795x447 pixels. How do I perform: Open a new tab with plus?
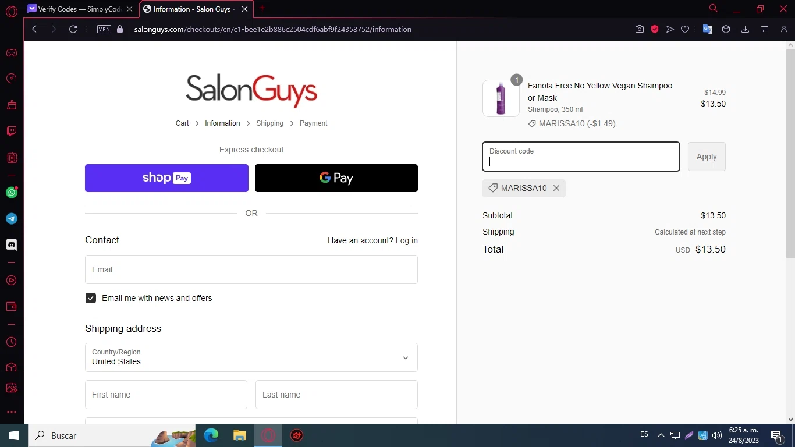click(x=262, y=8)
